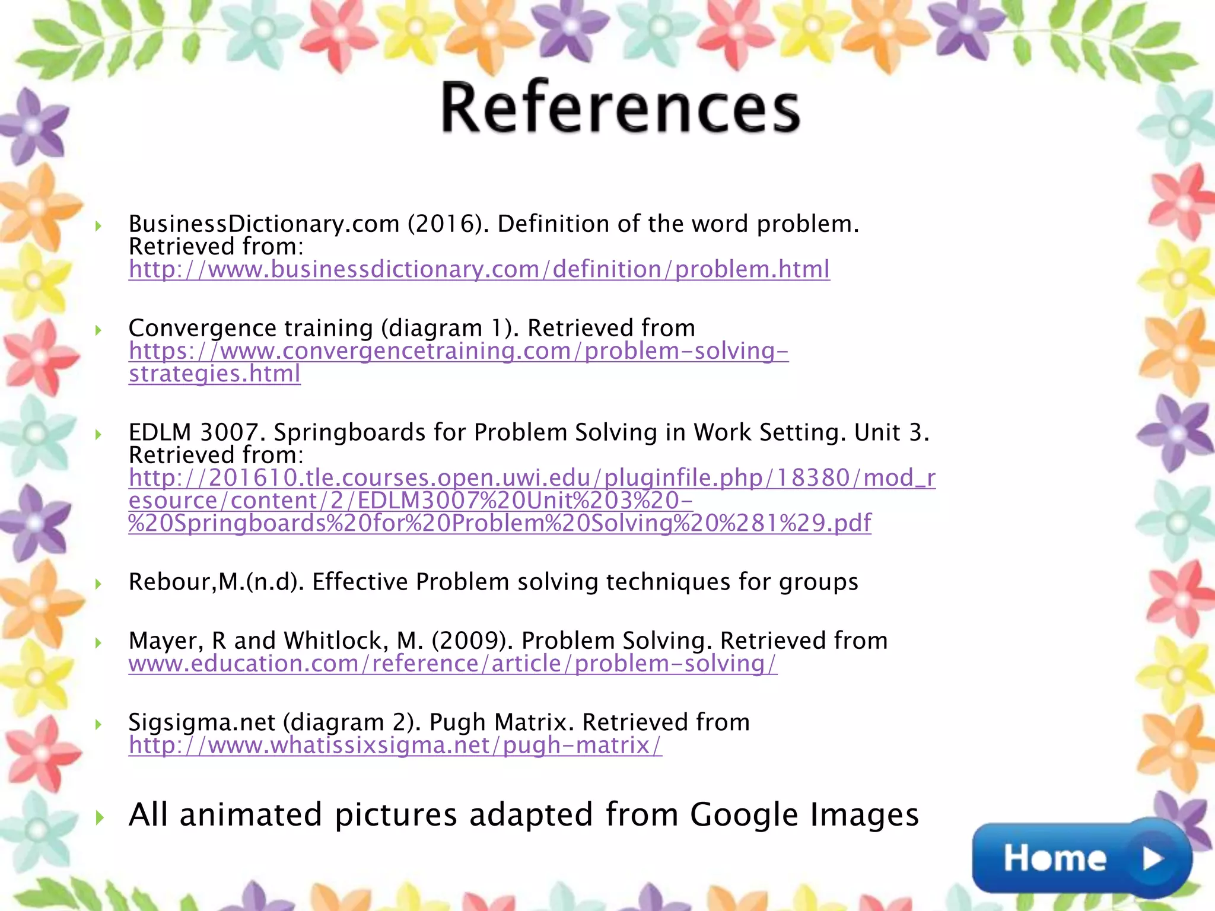Click the Sigsigma.net (diagram 2) reference text

click(439, 722)
